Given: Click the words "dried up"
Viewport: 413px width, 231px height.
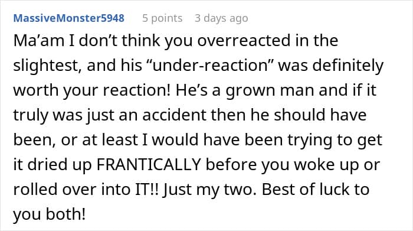Looking at the screenshot, I should coord(60,165).
